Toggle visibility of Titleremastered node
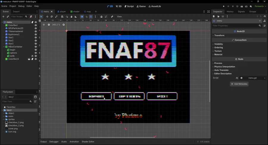 (36, 31)
